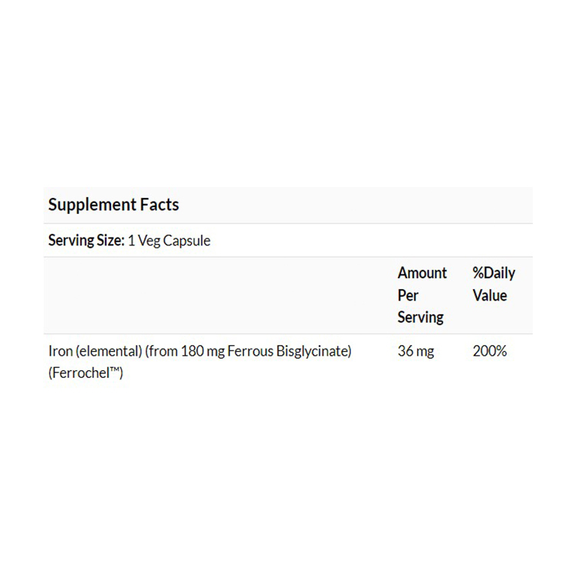575x575 pixels.
Task: Click the word Amount in the header
Action: click(x=422, y=274)
